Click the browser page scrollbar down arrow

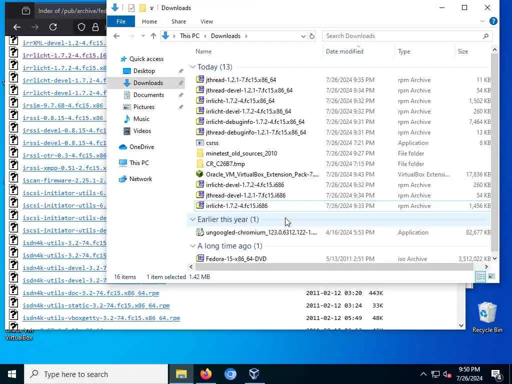[461, 325]
